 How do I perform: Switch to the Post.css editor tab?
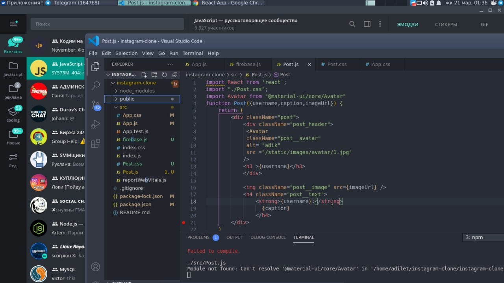point(337,64)
